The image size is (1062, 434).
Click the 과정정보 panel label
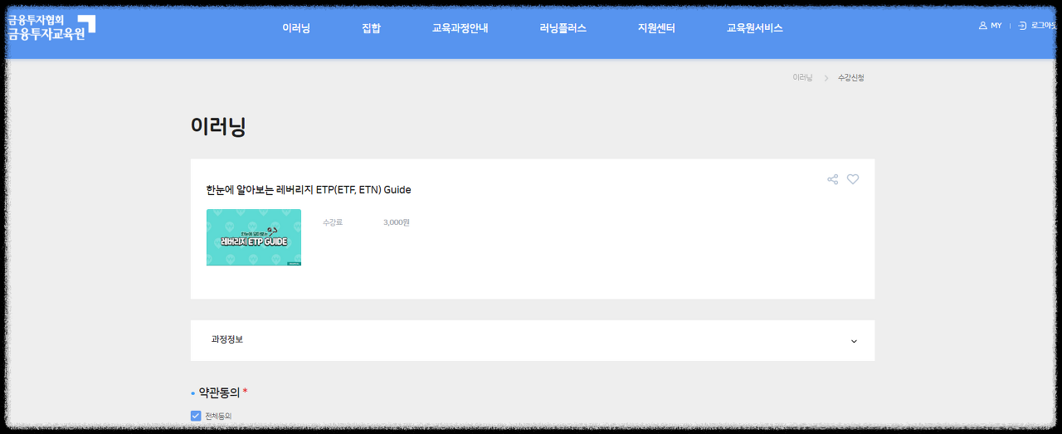tap(227, 339)
